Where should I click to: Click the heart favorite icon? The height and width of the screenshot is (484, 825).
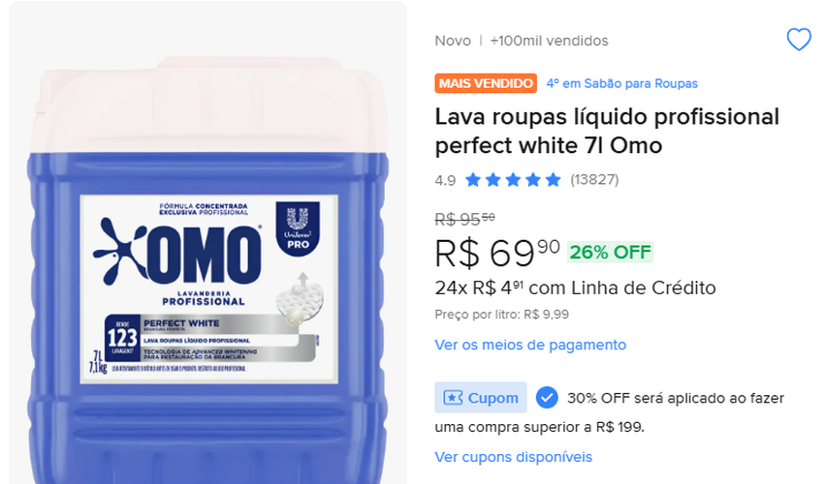click(798, 40)
